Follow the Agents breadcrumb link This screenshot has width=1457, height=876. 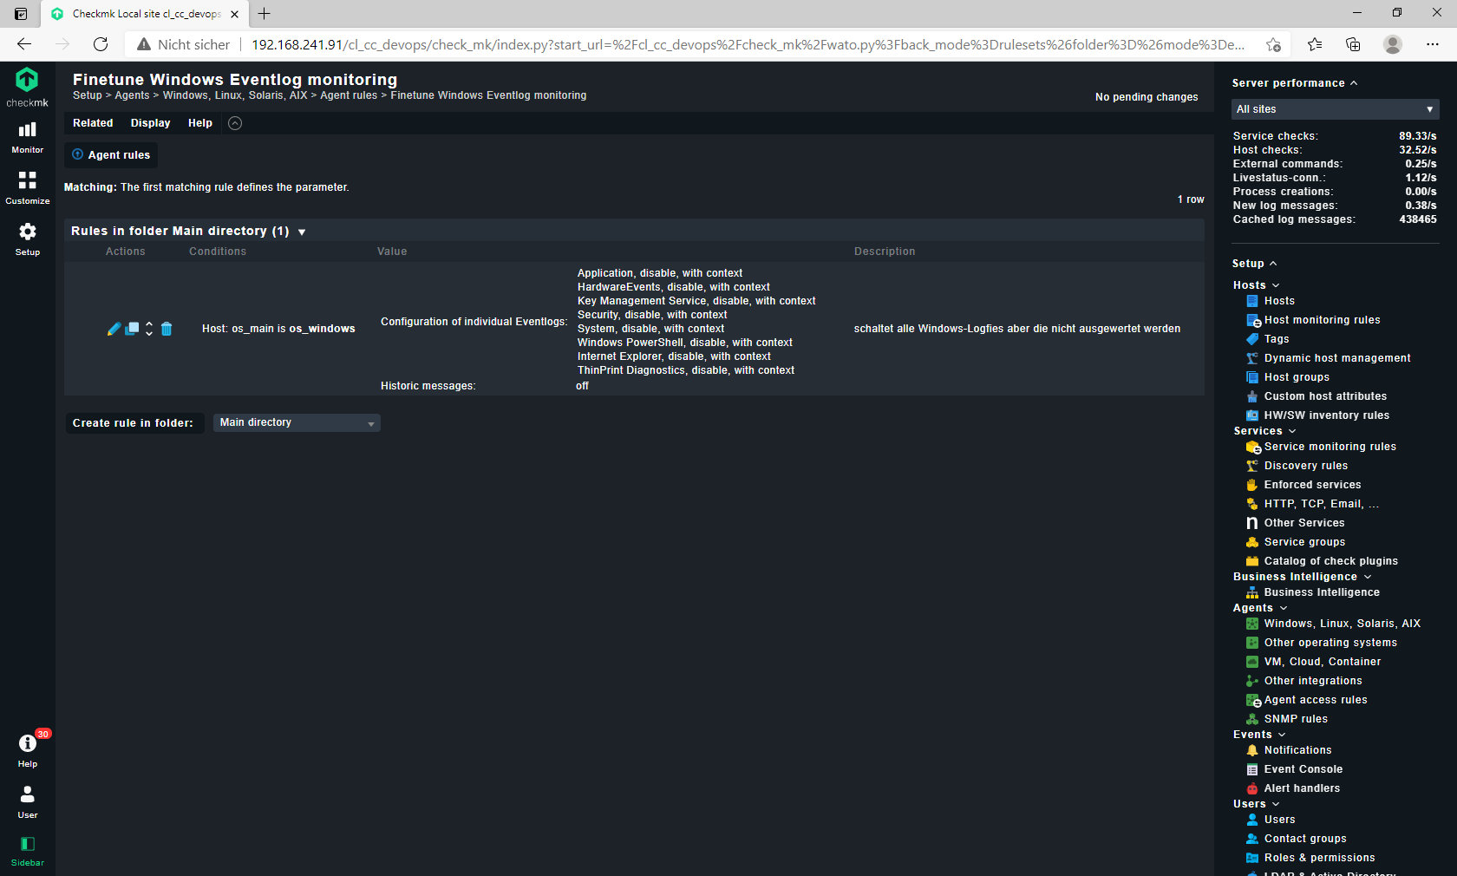coord(132,95)
